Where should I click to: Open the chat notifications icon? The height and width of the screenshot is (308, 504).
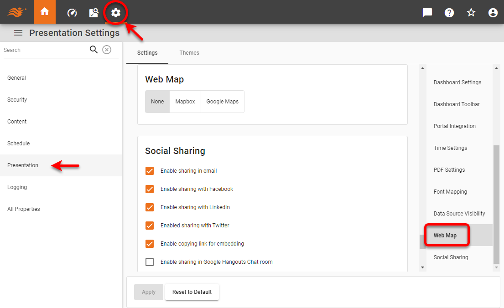click(x=427, y=13)
